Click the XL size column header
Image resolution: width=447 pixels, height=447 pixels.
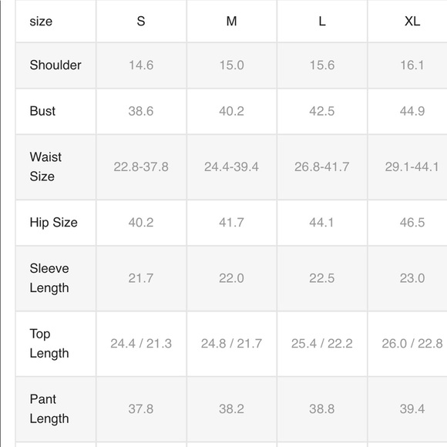click(x=412, y=22)
